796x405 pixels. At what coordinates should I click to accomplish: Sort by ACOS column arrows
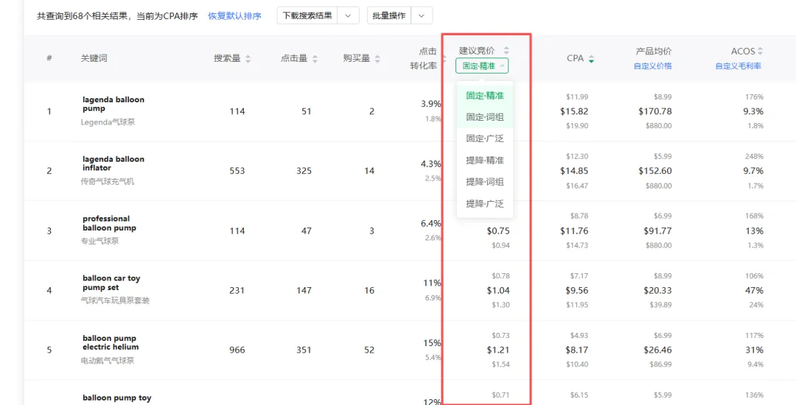click(x=760, y=51)
